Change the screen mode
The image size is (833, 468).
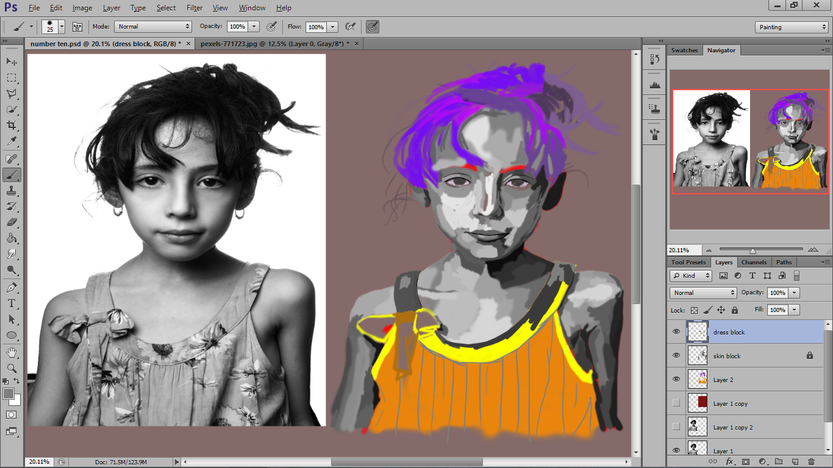click(x=12, y=431)
